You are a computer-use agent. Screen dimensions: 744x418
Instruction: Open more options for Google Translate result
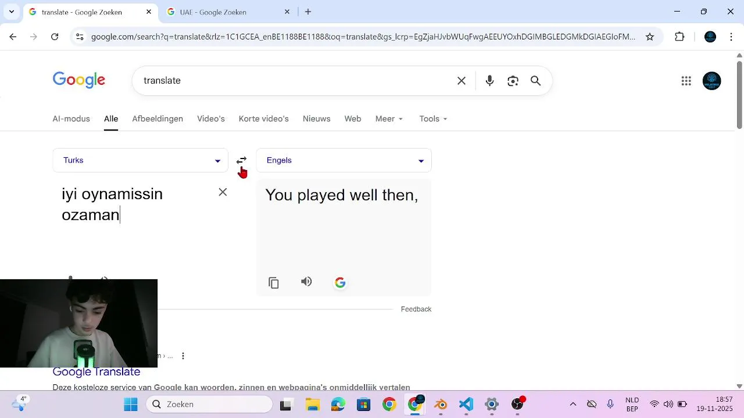pos(183,356)
